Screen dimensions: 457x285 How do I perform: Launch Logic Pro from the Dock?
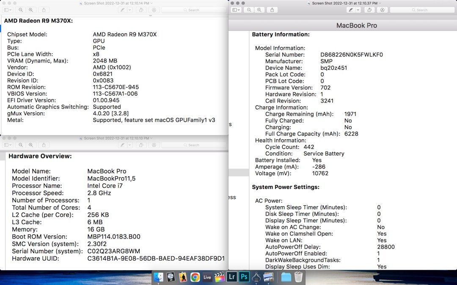171,277
